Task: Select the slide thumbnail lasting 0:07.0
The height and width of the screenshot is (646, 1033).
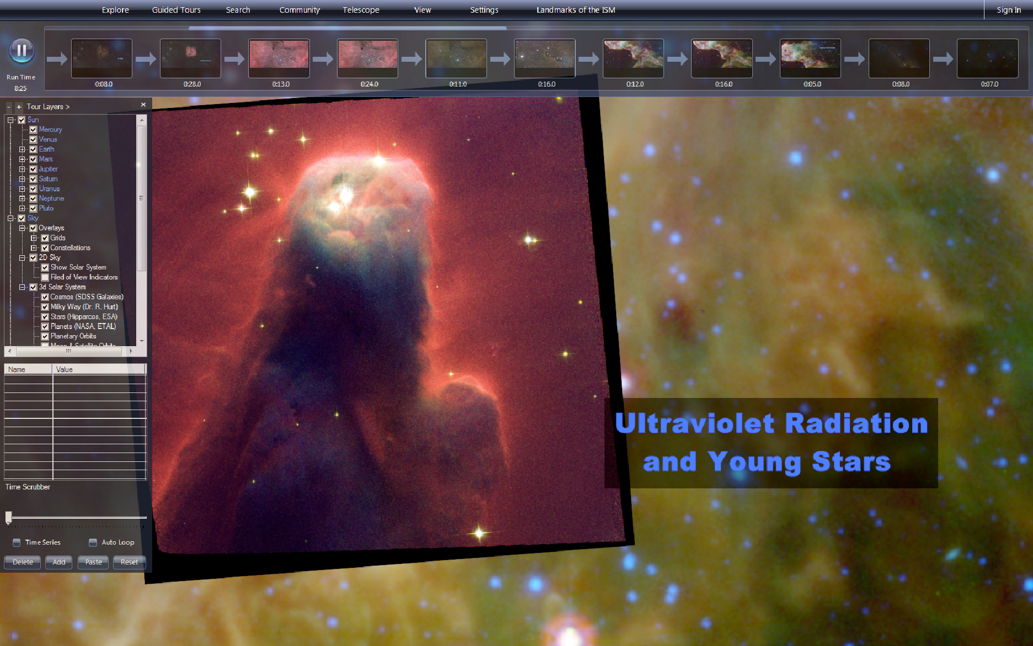Action: coord(988,58)
